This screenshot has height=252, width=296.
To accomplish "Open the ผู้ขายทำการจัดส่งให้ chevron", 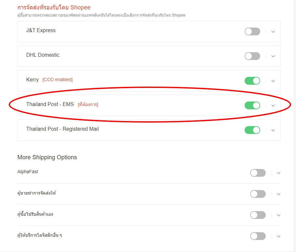I will pos(278,194).
